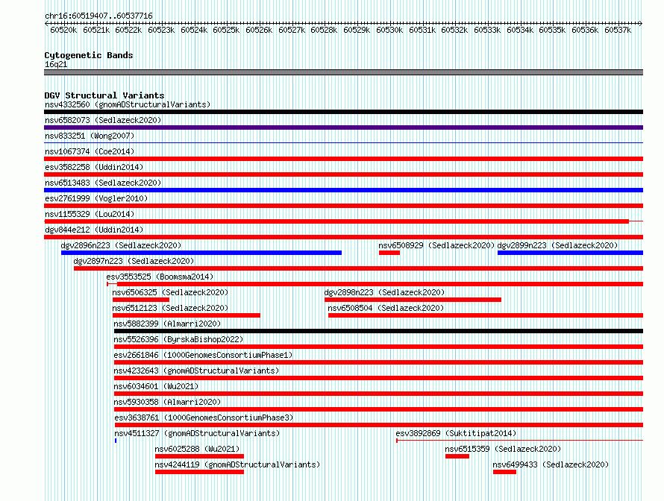
Task: Click nsv6515359 (Sedlazeck2020) label
Action: (x=503, y=449)
